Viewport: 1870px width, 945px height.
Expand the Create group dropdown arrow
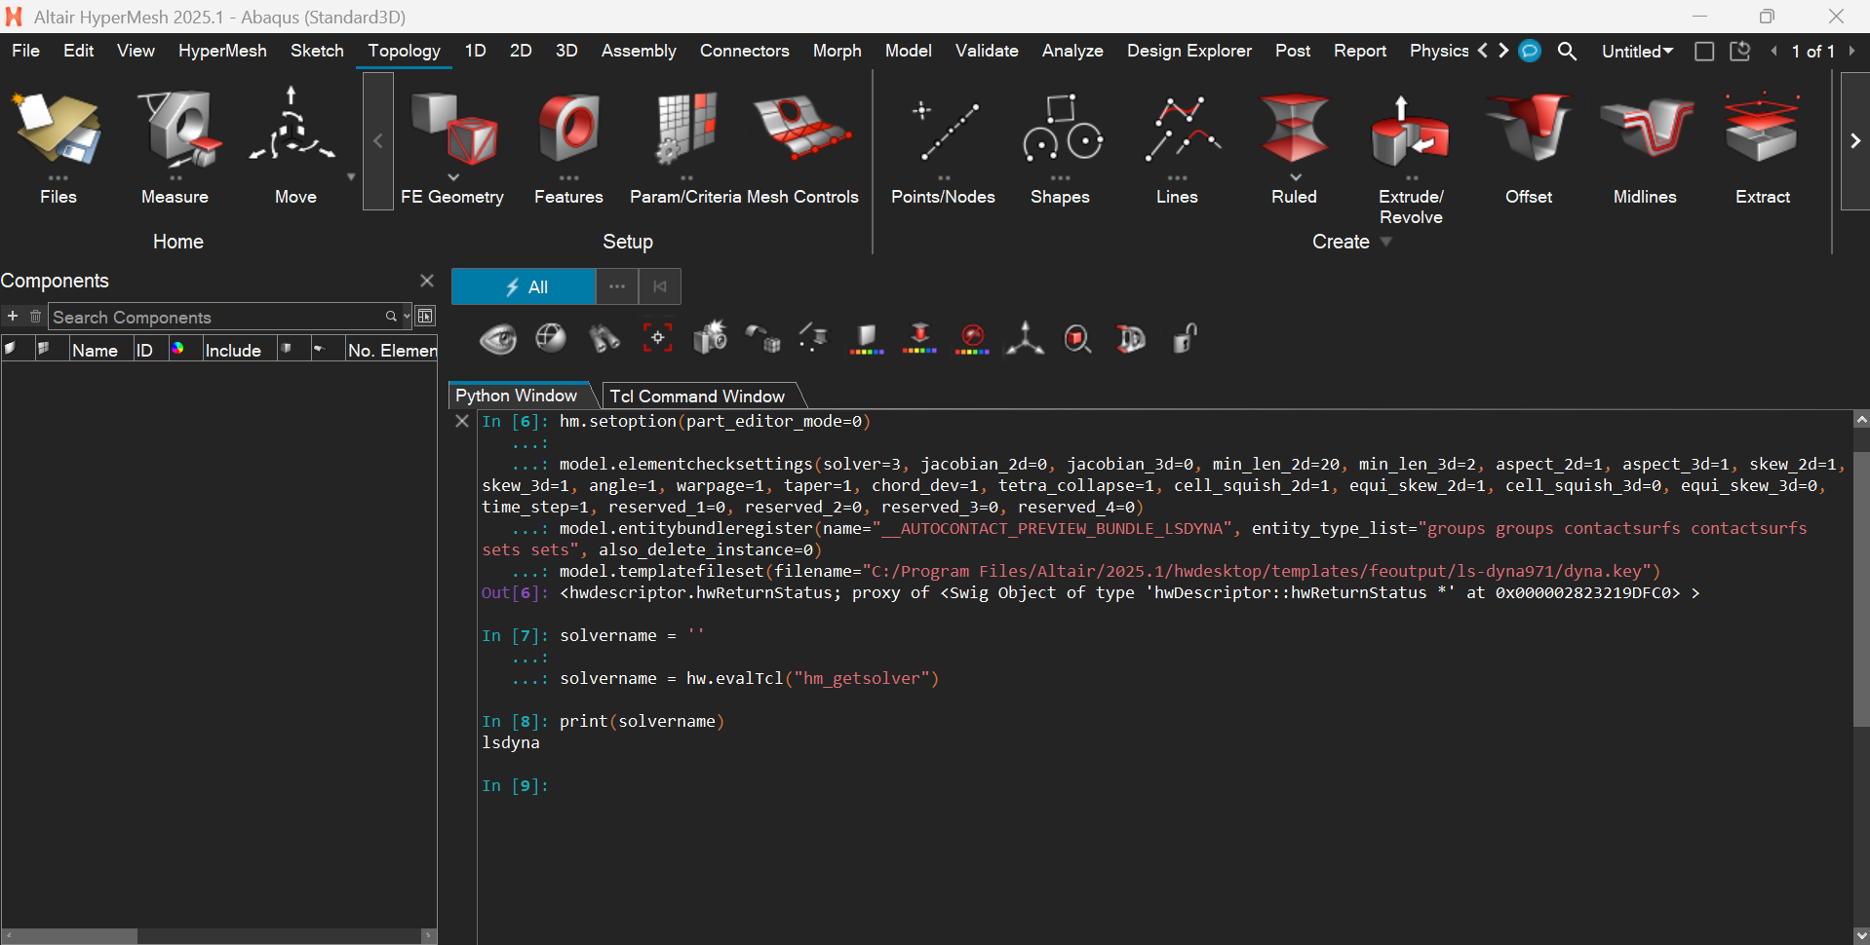(1386, 242)
